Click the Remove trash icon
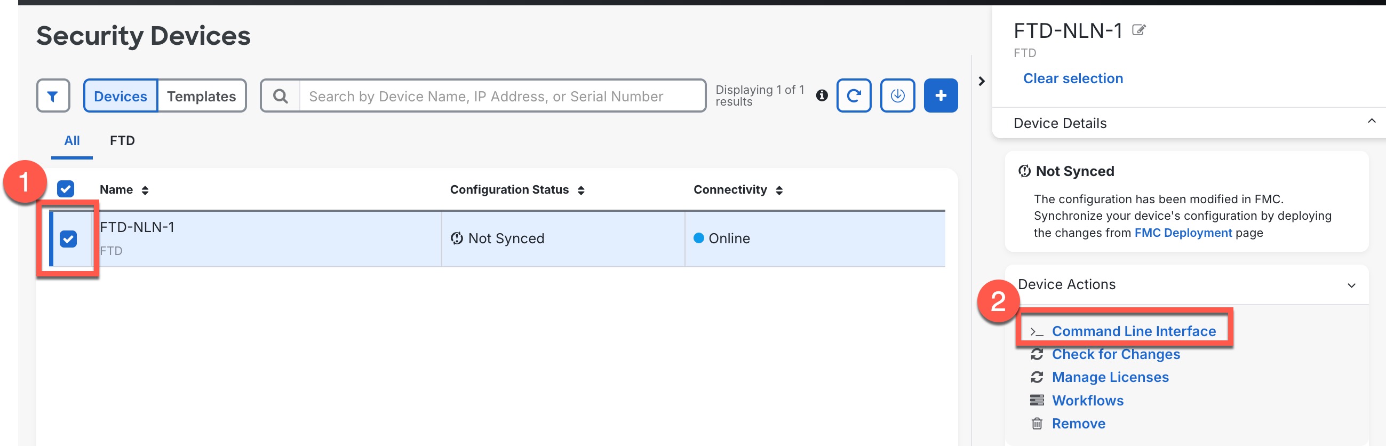Viewport: 1386px width, 446px height. point(1036,424)
